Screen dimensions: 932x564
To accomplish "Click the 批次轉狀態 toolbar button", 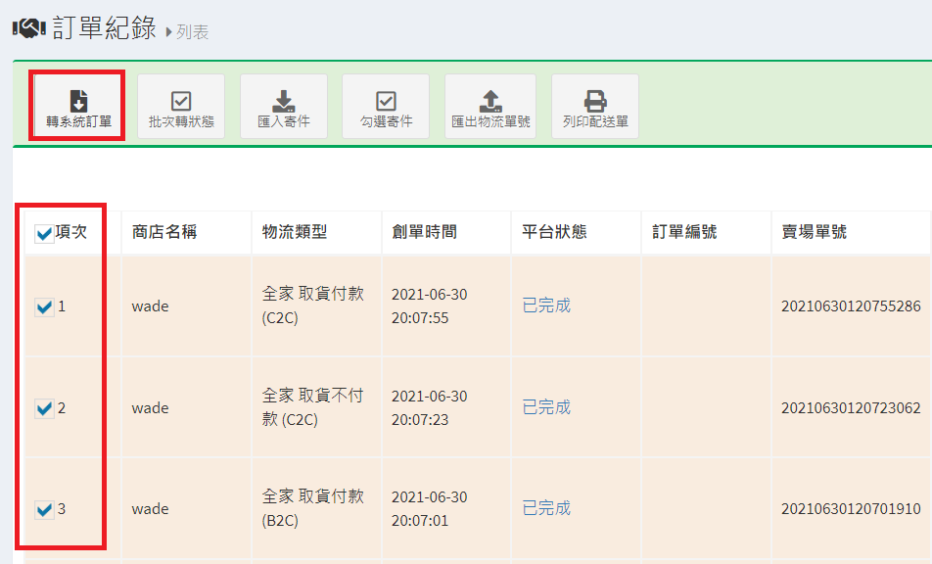I will point(181,107).
